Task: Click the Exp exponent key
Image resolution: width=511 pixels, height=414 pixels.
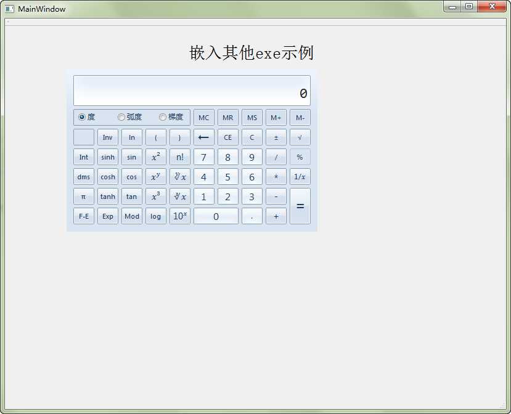Action: coord(108,216)
